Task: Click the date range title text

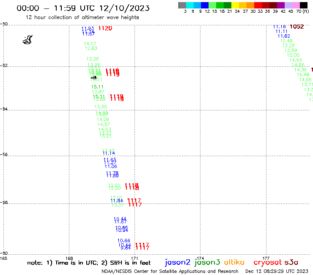Action: [x=83, y=8]
